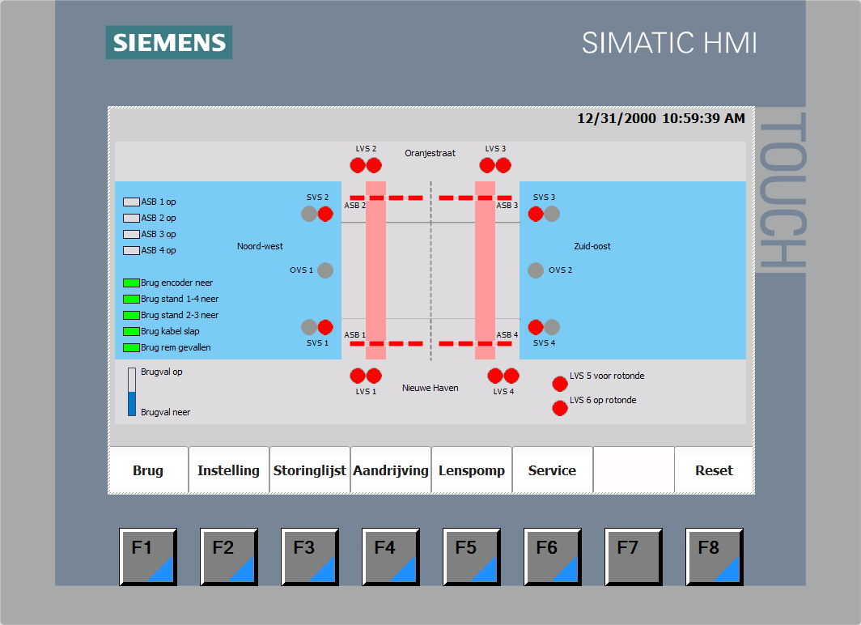Open the Service menu button
The width and height of the screenshot is (861, 625).
coord(553,470)
